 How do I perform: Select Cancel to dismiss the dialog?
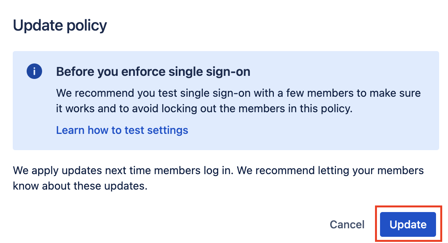click(347, 224)
